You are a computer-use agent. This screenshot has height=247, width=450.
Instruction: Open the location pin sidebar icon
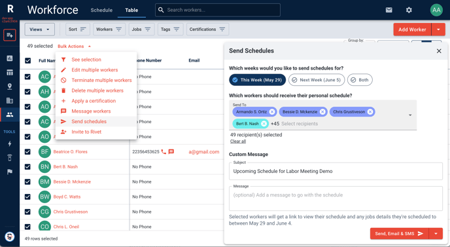click(10, 86)
